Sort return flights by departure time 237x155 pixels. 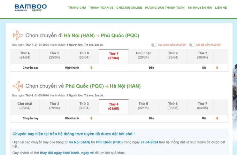point(91,118)
